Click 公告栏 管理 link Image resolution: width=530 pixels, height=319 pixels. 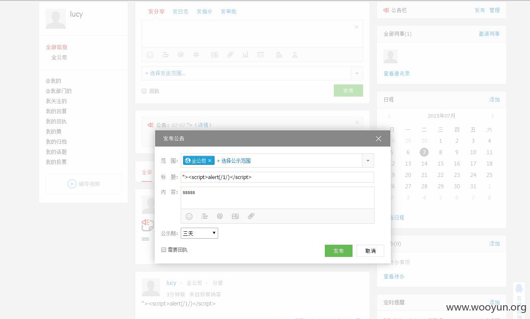495,10
